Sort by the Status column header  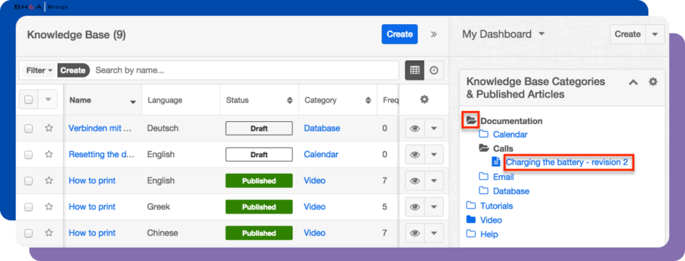click(260, 100)
